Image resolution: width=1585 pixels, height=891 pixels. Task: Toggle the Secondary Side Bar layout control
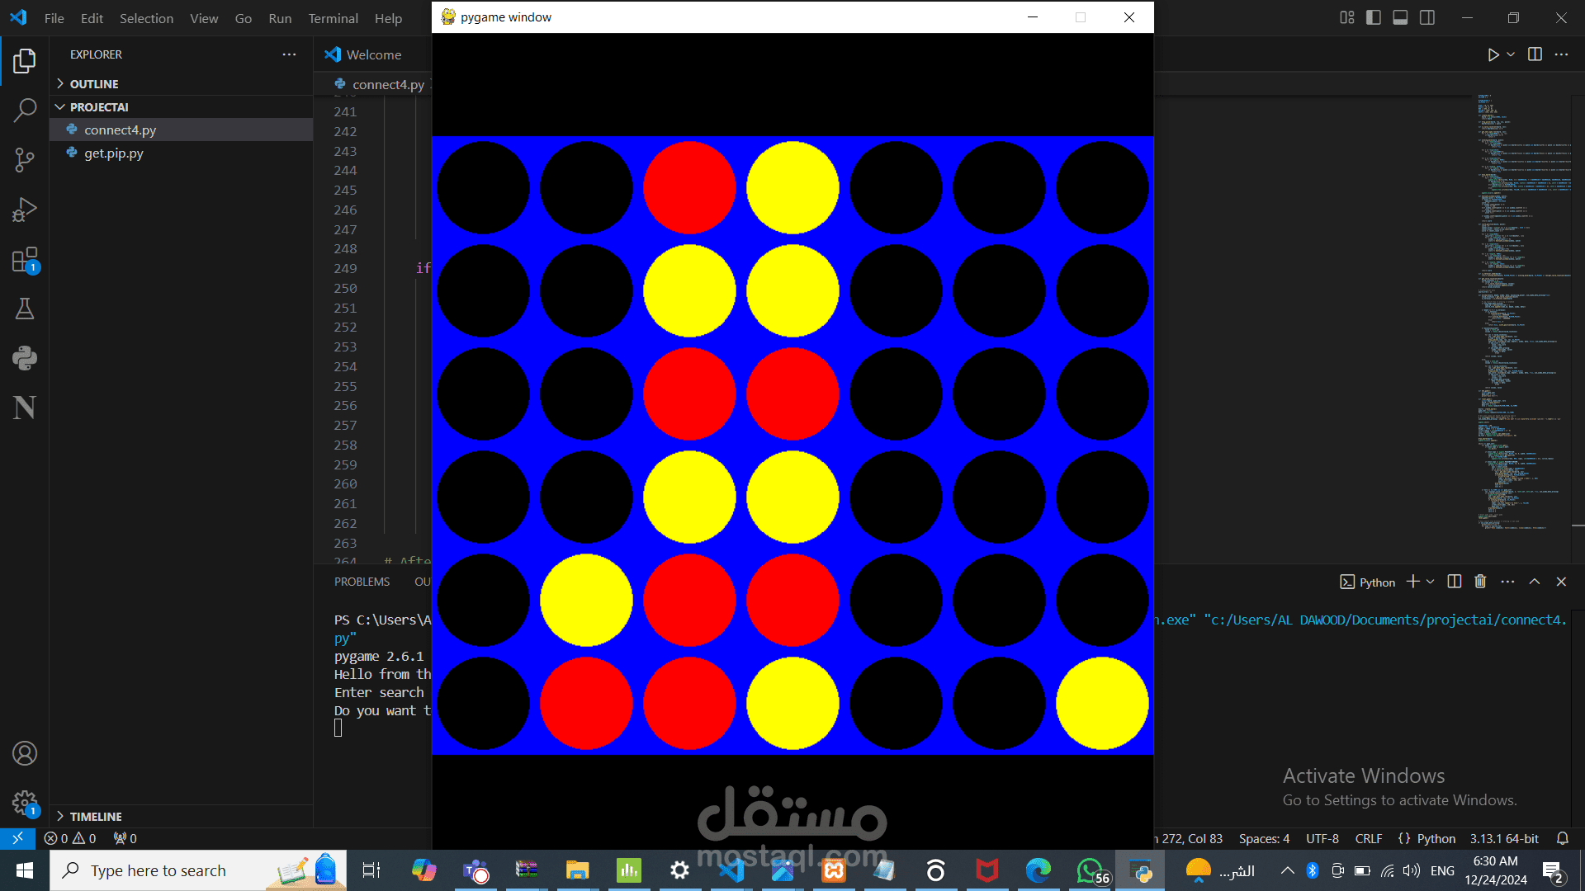pyautogui.click(x=1427, y=16)
